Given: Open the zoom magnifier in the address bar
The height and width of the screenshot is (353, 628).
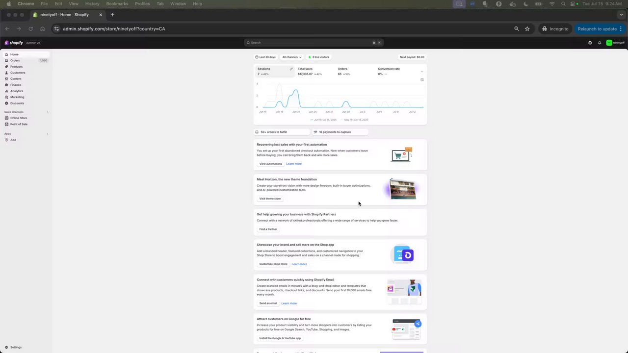Looking at the screenshot, I should click(x=517, y=29).
